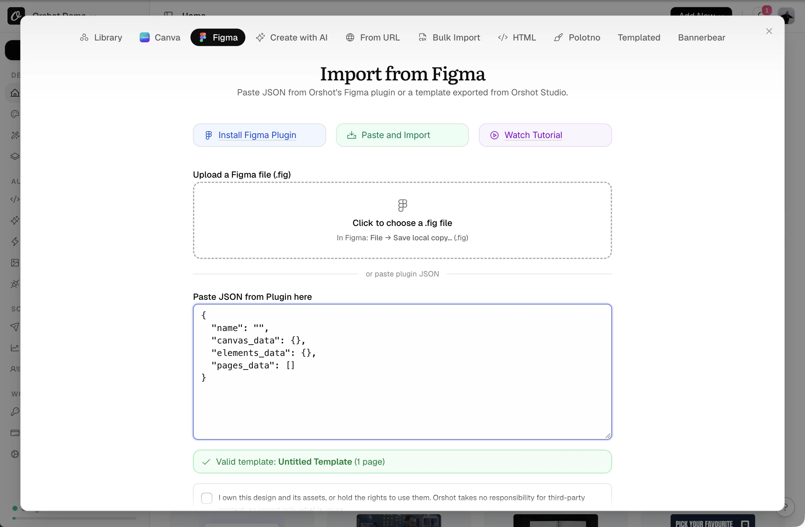Open the stacked layers icon in sidebar
Viewport: 805px width, 527px height.
(15, 156)
